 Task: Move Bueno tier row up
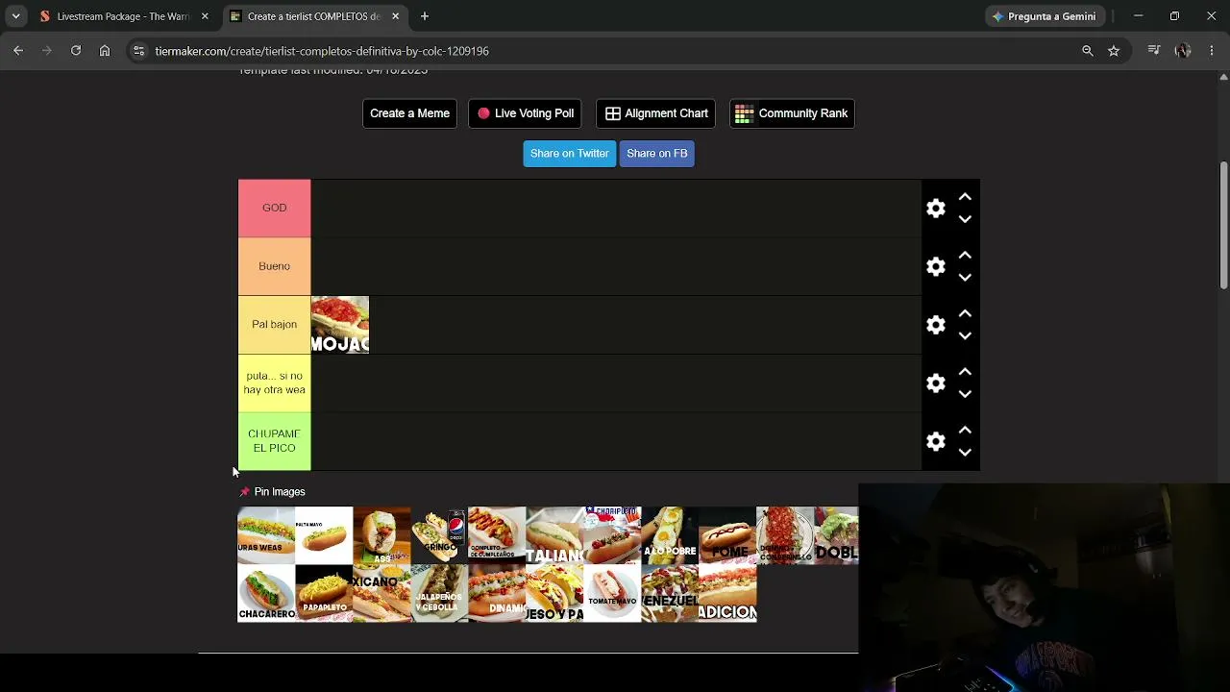pyautogui.click(x=965, y=256)
